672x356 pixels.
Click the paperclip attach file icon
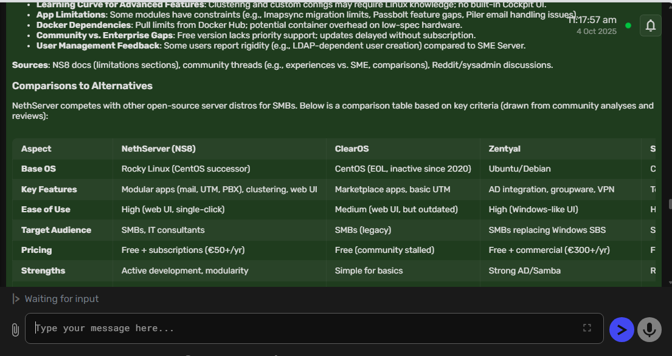(x=15, y=329)
